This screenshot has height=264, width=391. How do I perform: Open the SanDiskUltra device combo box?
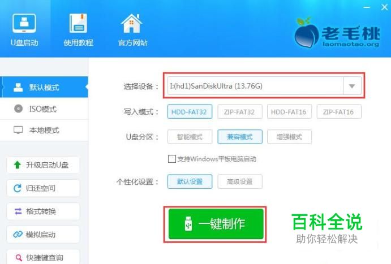(x=264, y=86)
